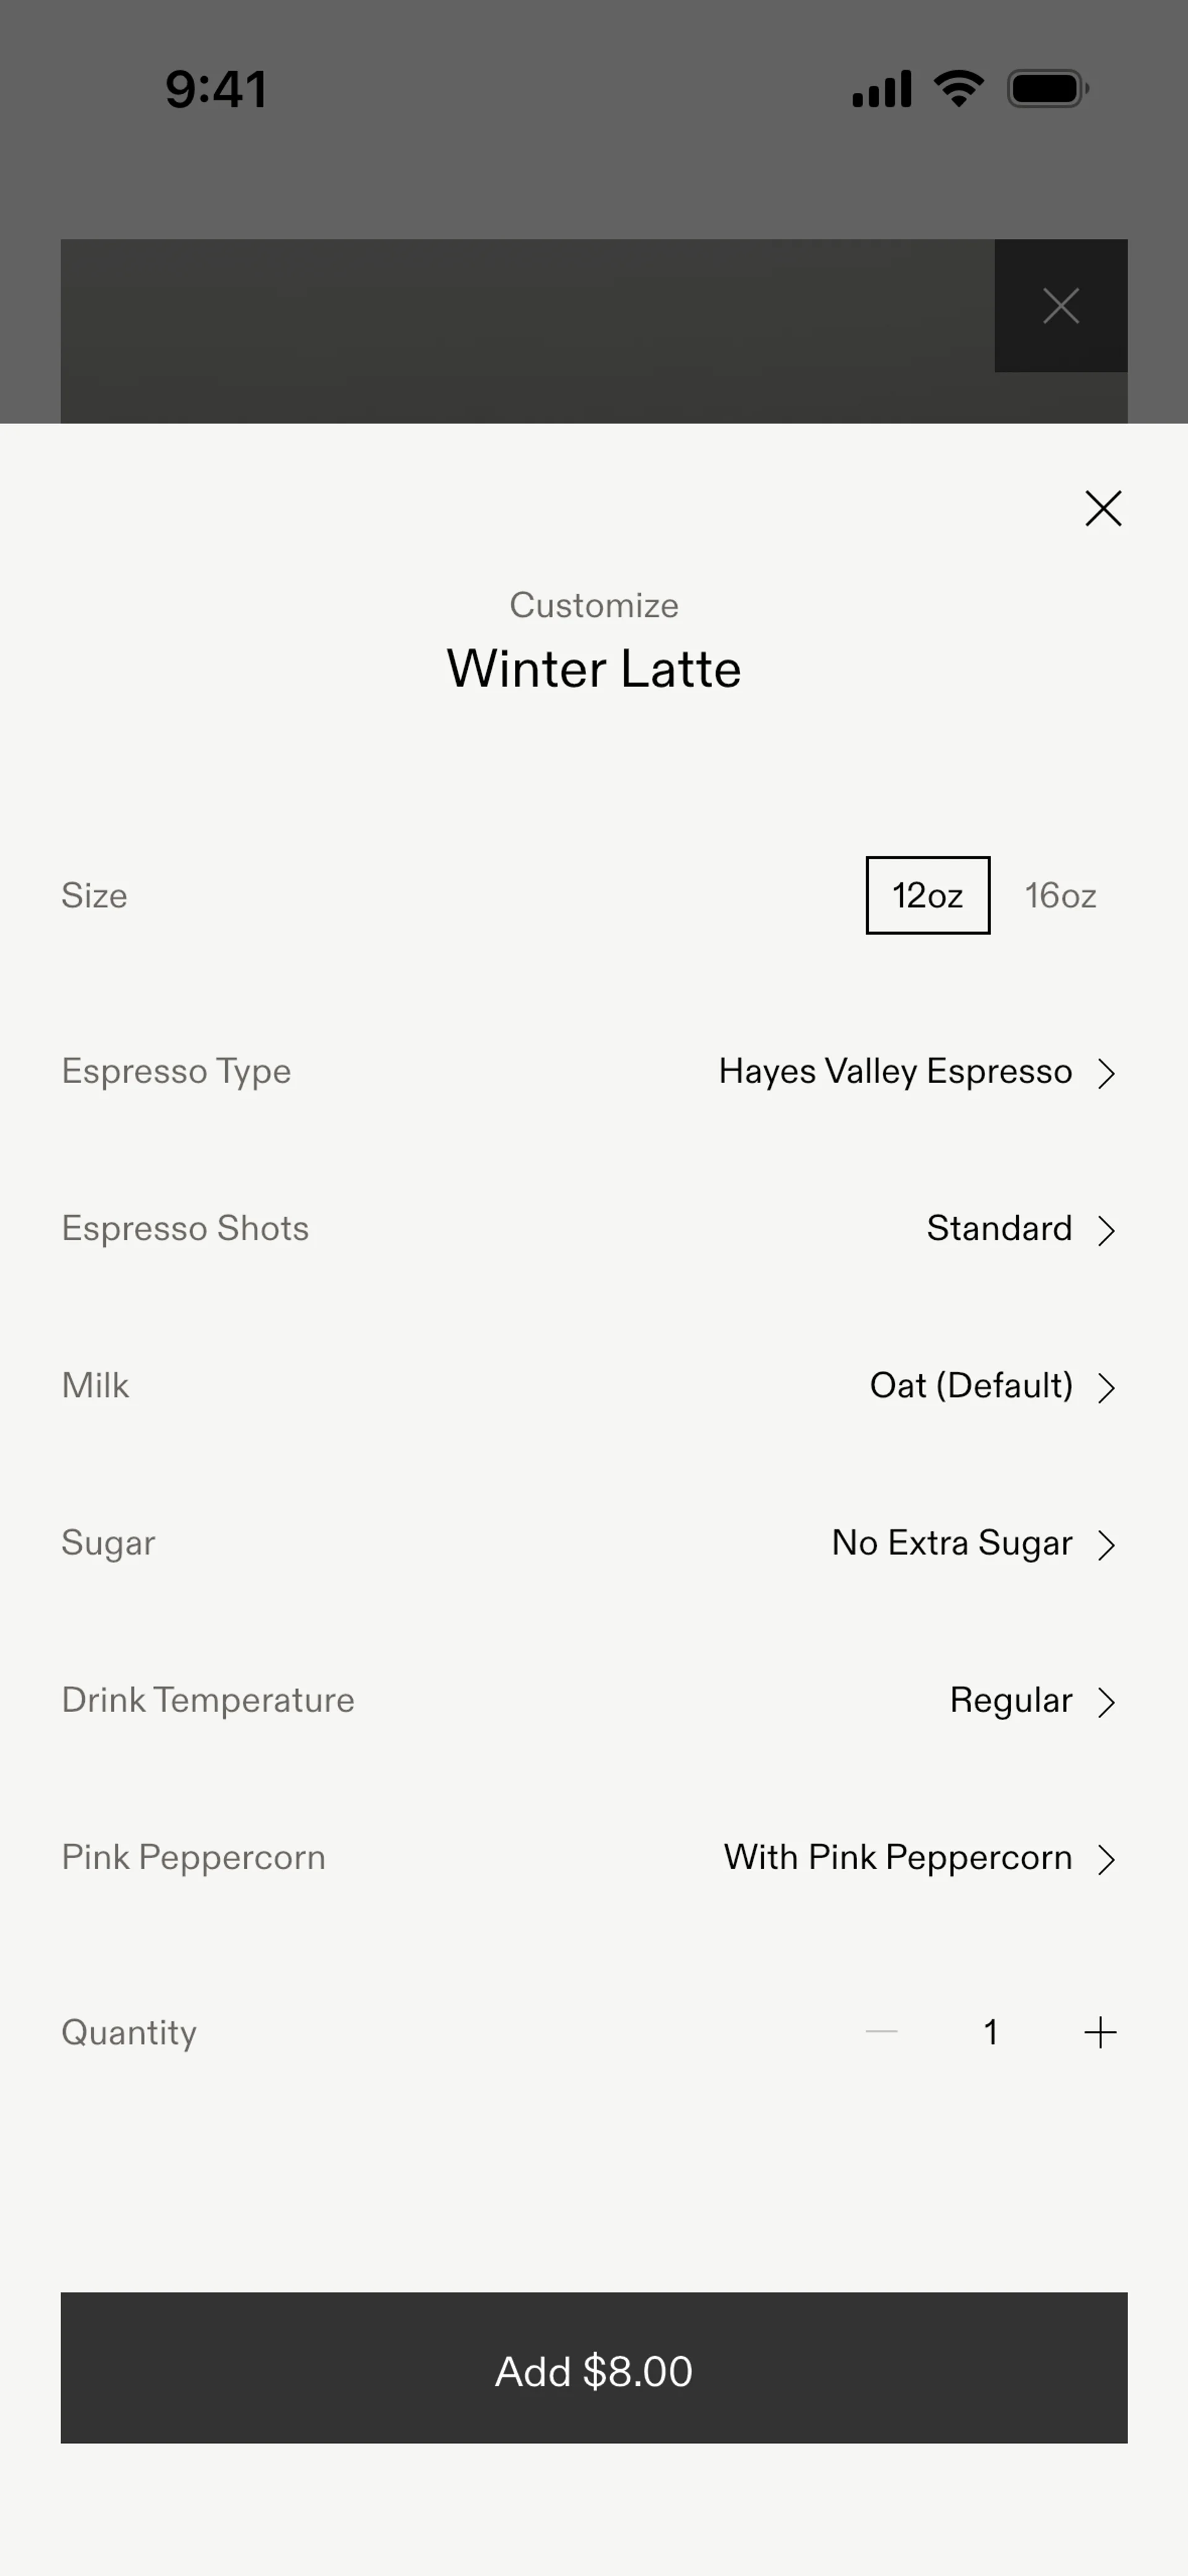Image resolution: width=1188 pixels, height=2576 pixels.
Task: Select the 16oz size option
Action: point(1060,895)
